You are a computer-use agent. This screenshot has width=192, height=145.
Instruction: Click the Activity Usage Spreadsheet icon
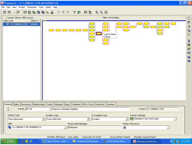click(29, 12)
